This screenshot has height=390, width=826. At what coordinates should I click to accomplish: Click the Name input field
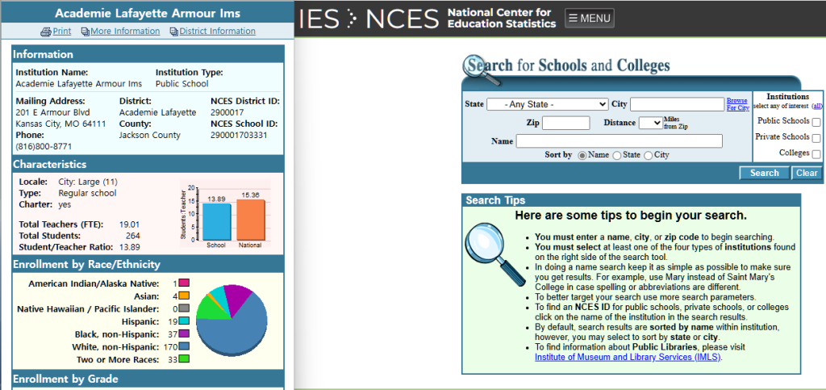[x=619, y=141]
